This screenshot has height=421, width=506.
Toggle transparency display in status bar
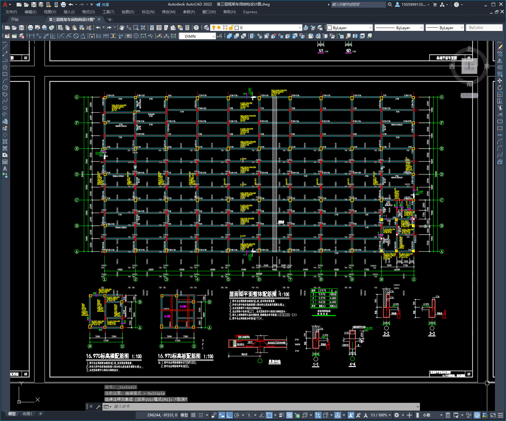289,415
